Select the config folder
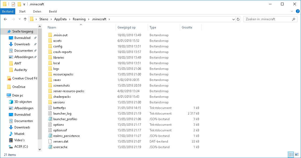The width and height of the screenshot is (301, 158). pos(58,46)
